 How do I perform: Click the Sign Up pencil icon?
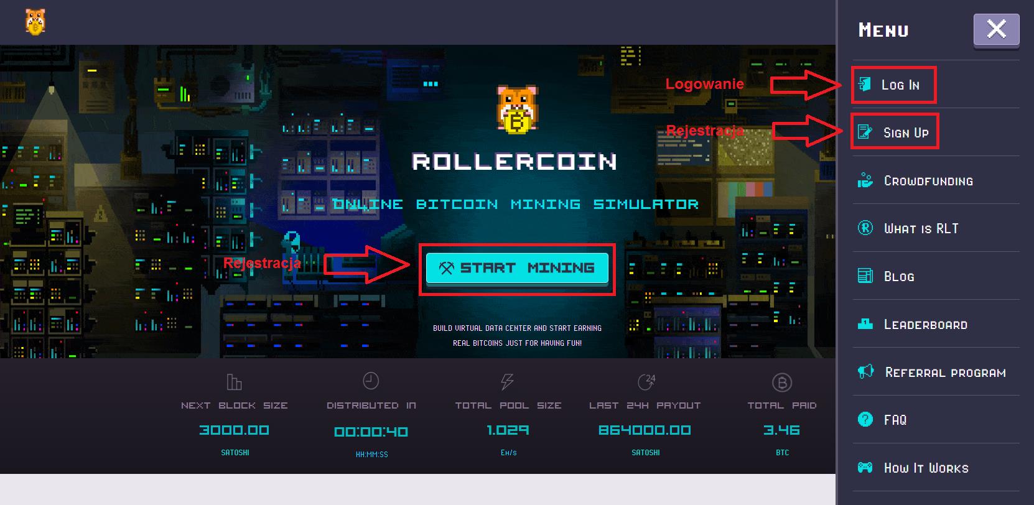click(865, 132)
